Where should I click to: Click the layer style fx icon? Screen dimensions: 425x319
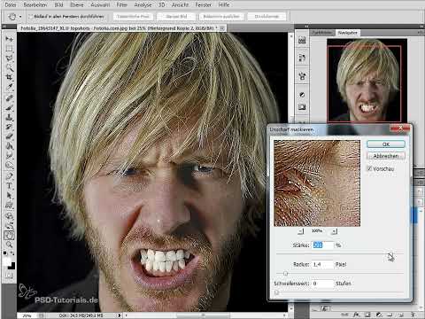click(x=356, y=315)
